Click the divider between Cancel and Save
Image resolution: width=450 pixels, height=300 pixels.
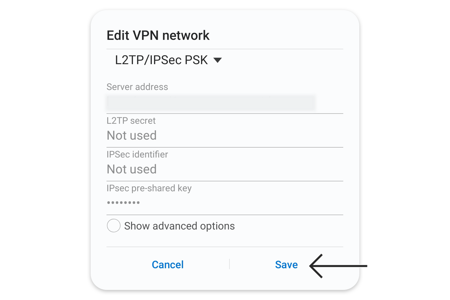click(229, 264)
